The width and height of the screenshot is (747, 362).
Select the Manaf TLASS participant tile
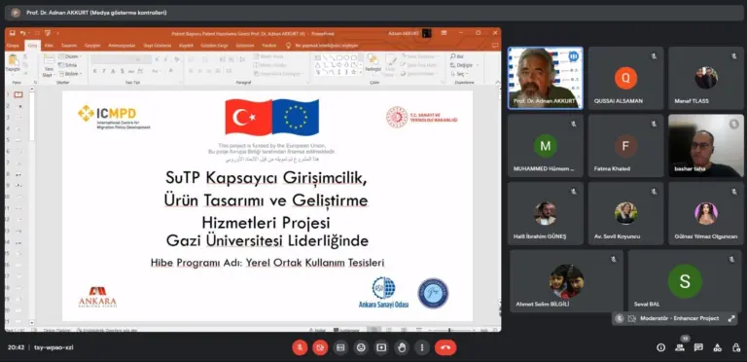[705, 78]
